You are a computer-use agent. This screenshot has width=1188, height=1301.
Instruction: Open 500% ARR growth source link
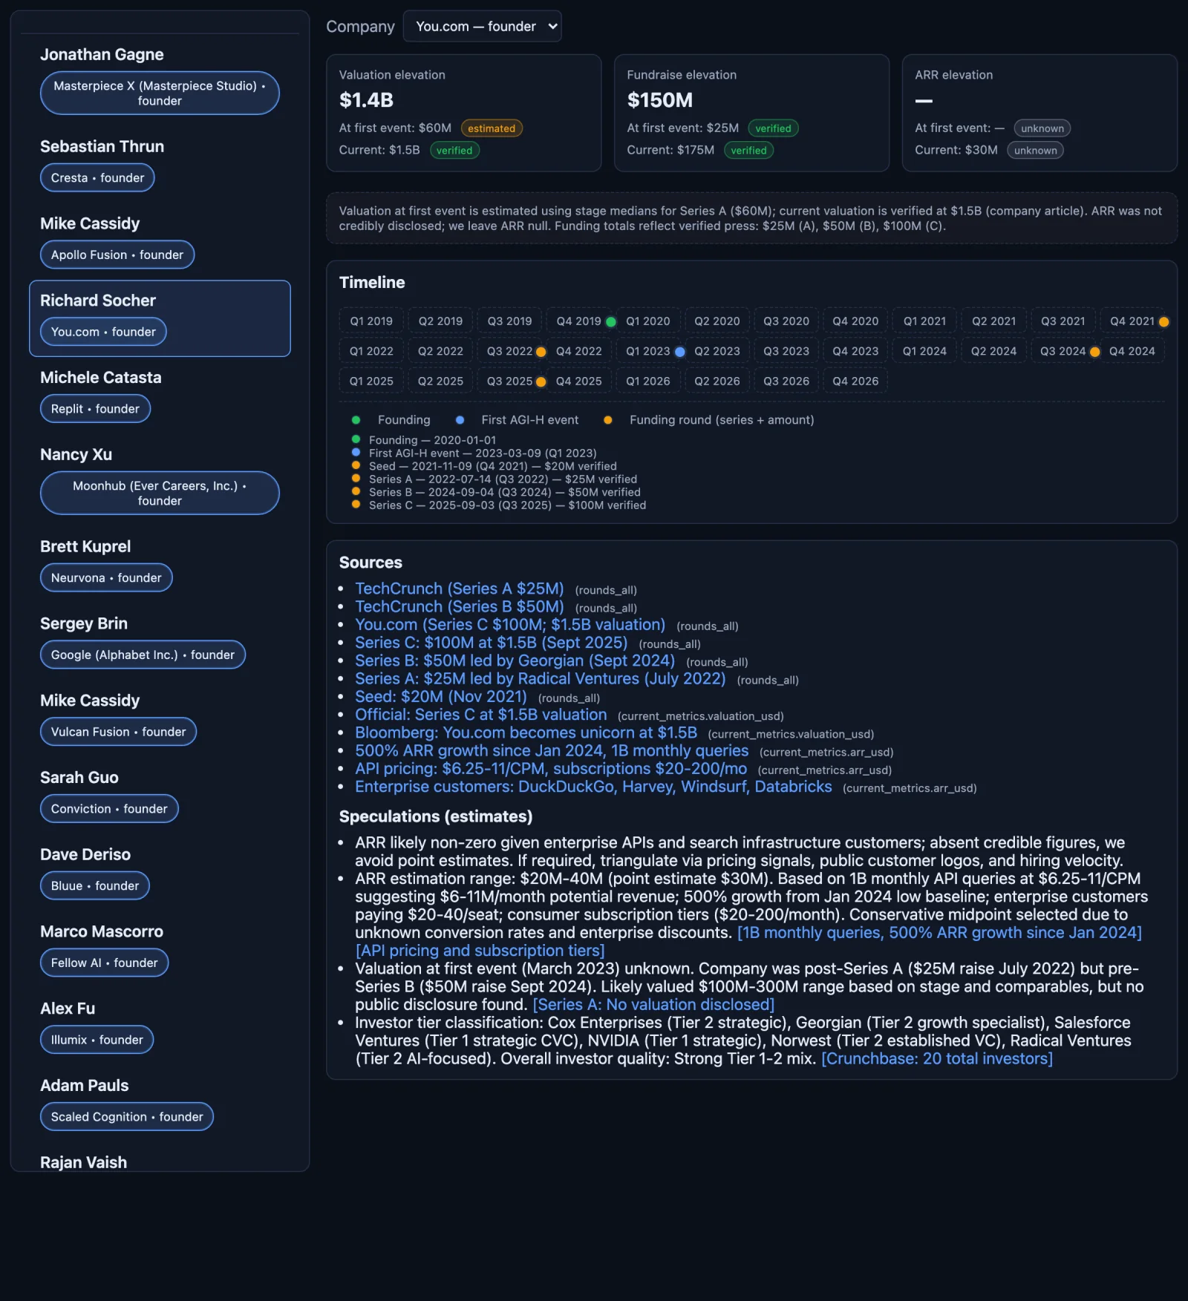point(551,751)
